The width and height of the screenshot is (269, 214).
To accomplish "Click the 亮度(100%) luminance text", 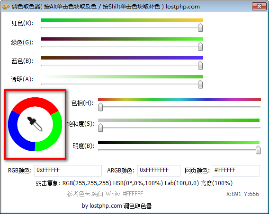I will [x=216, y=183].
